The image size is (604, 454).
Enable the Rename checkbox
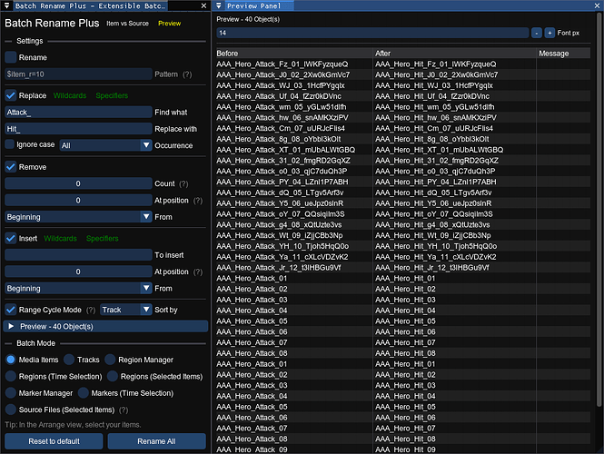11,57
